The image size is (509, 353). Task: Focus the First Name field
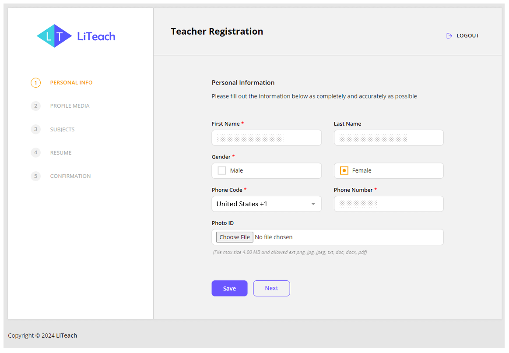[267, 138]
